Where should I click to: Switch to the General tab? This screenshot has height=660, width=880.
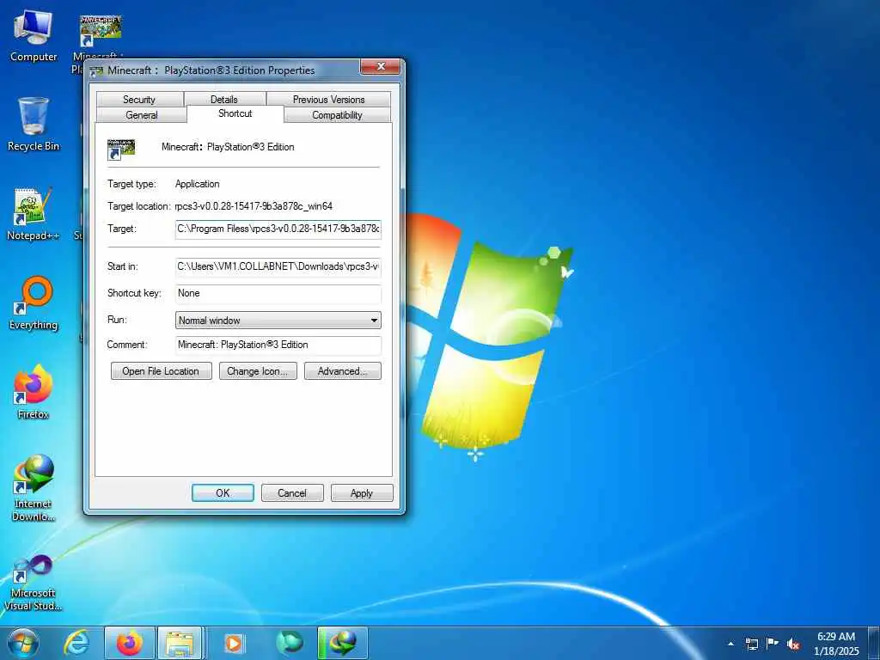(x=142, y=114)
